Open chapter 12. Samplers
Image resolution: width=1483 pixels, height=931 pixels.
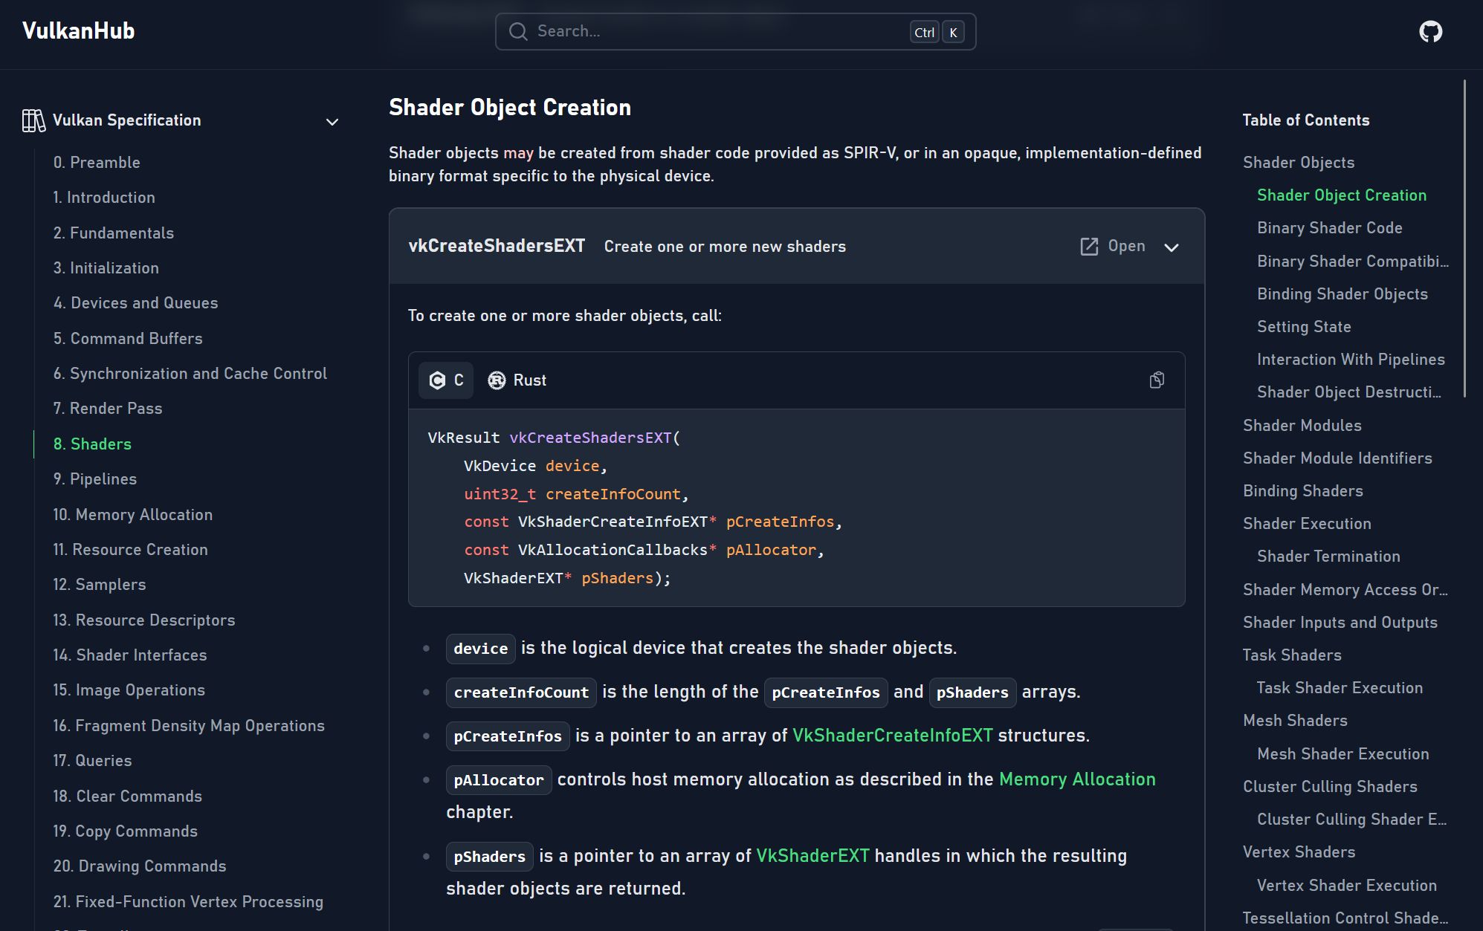pyautogui.click(x=100, y=585)
